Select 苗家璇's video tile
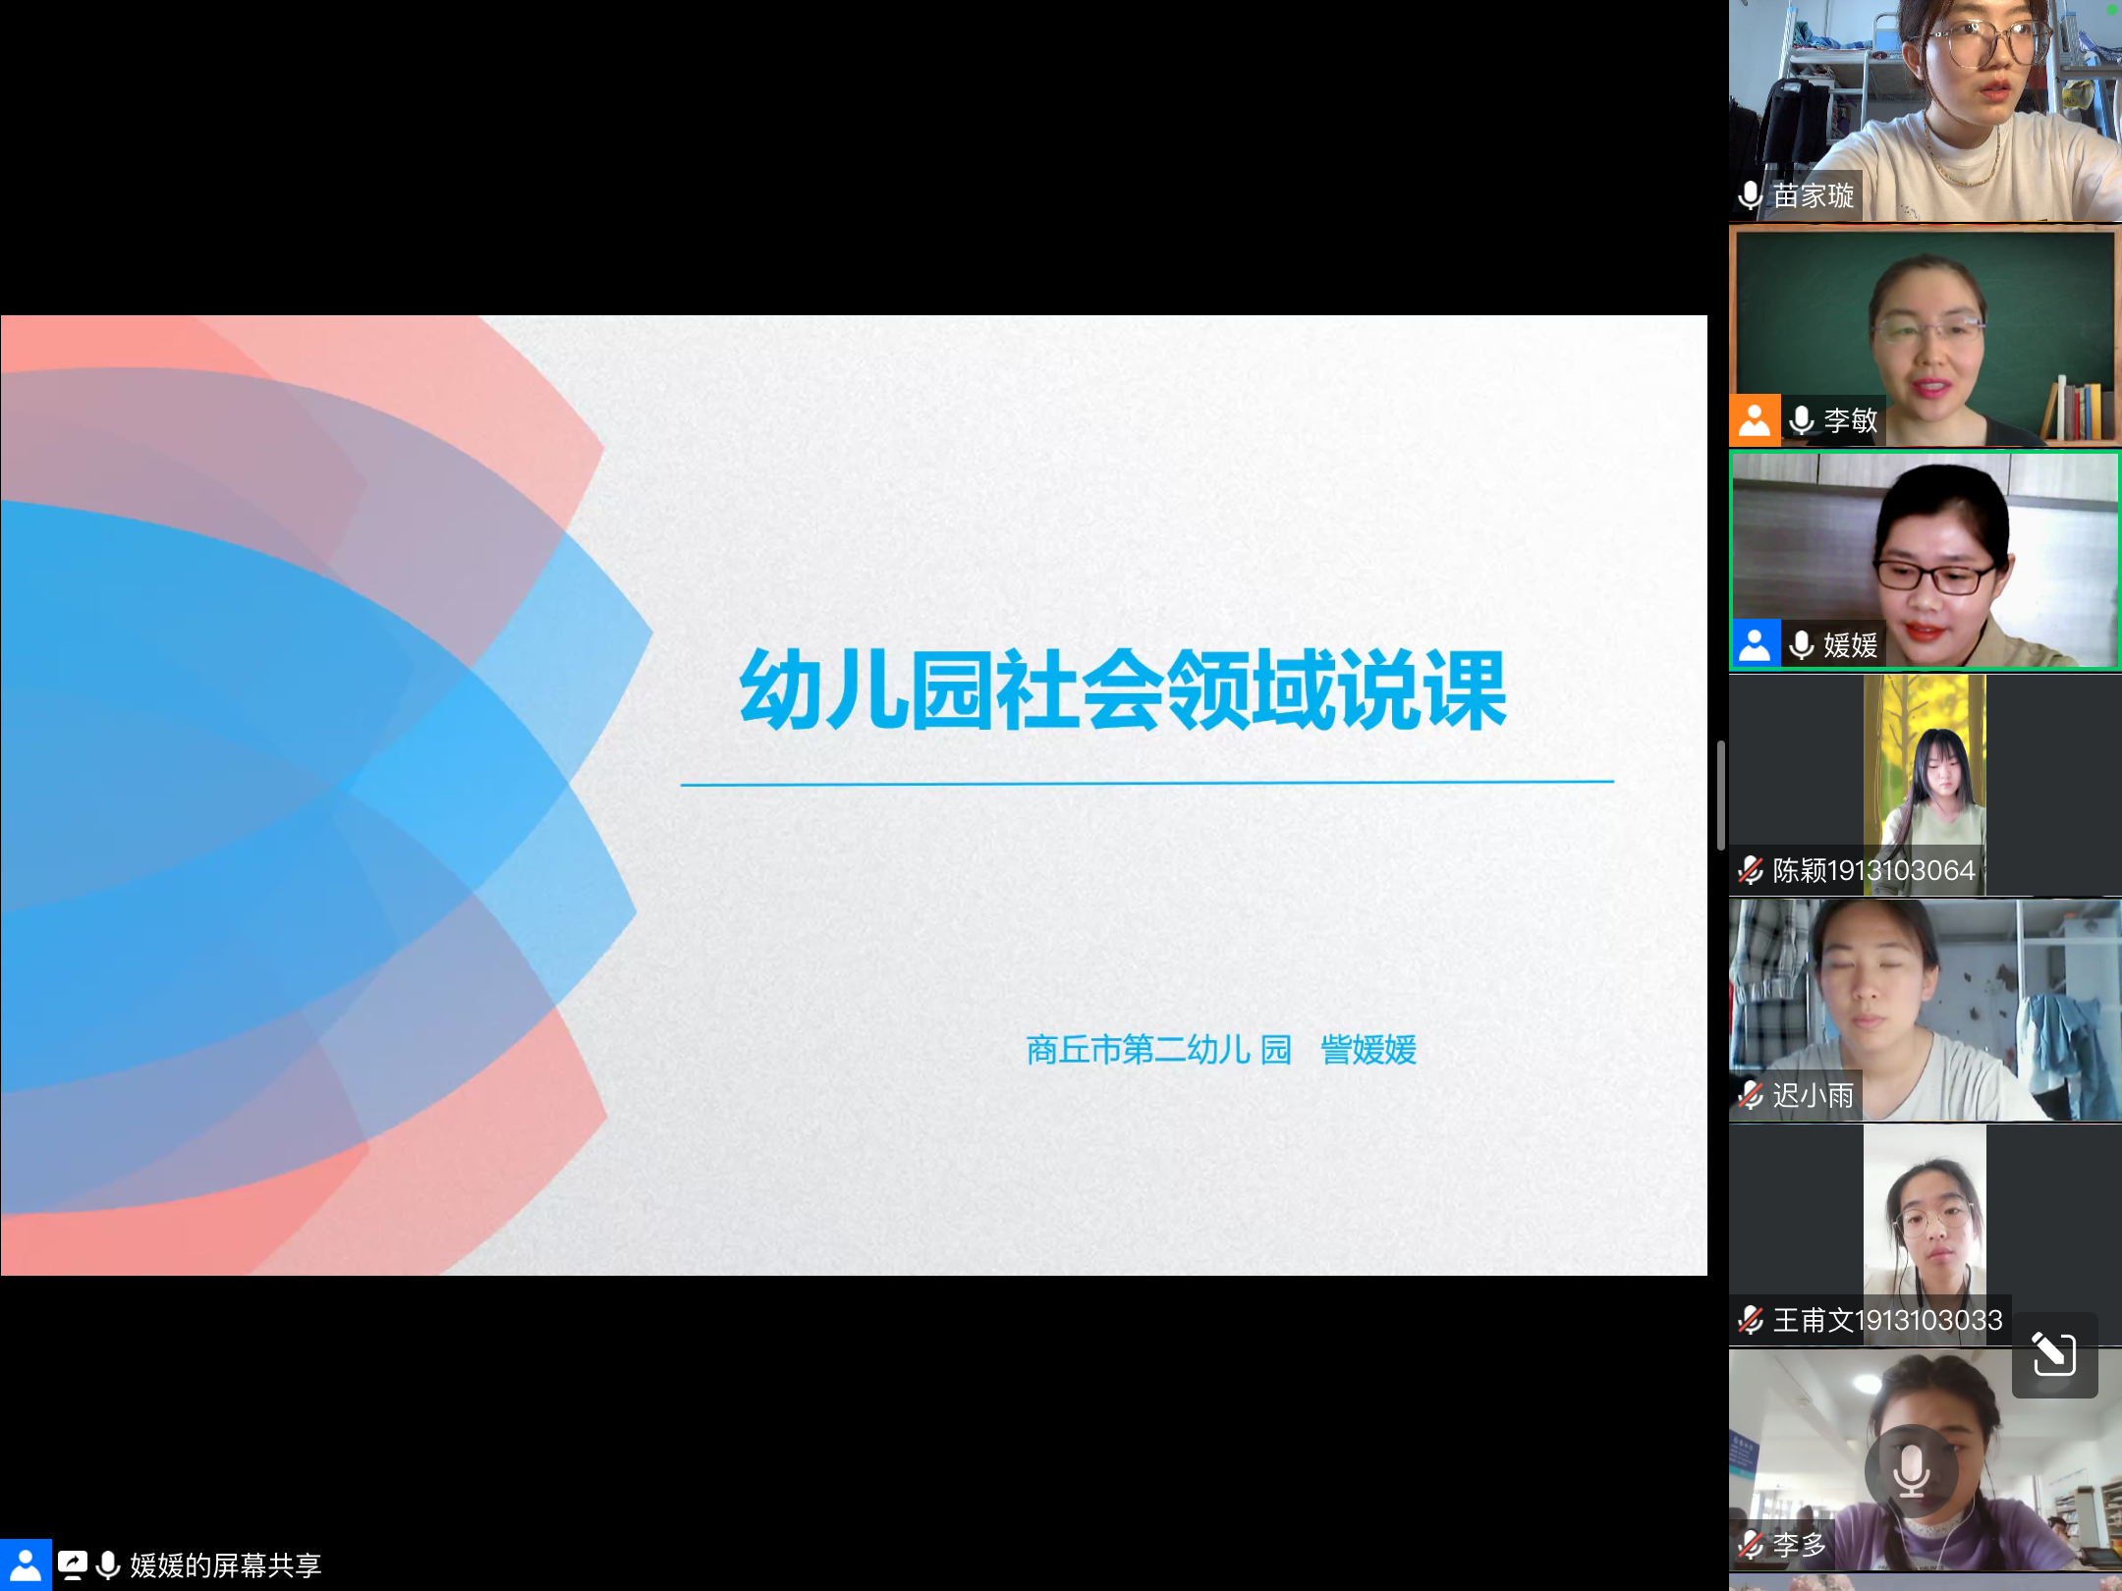Image resolution: width=2122 pixels, height=1591 pixels. pos(1925,110)
